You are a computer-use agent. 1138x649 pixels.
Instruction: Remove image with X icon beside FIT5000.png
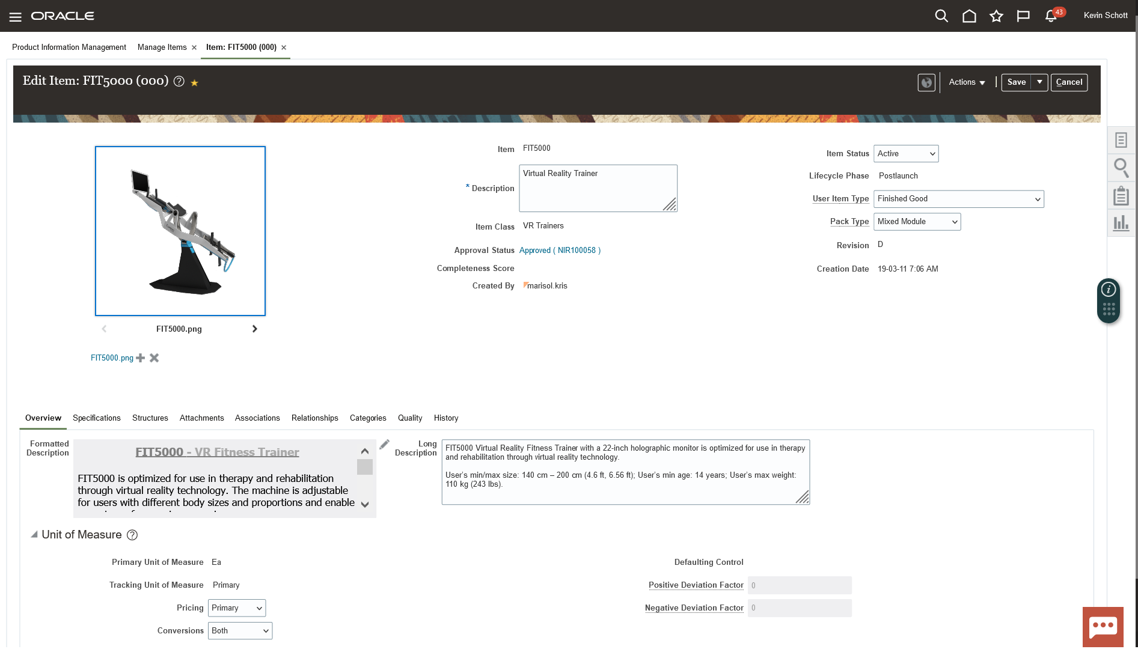(154, 358)
